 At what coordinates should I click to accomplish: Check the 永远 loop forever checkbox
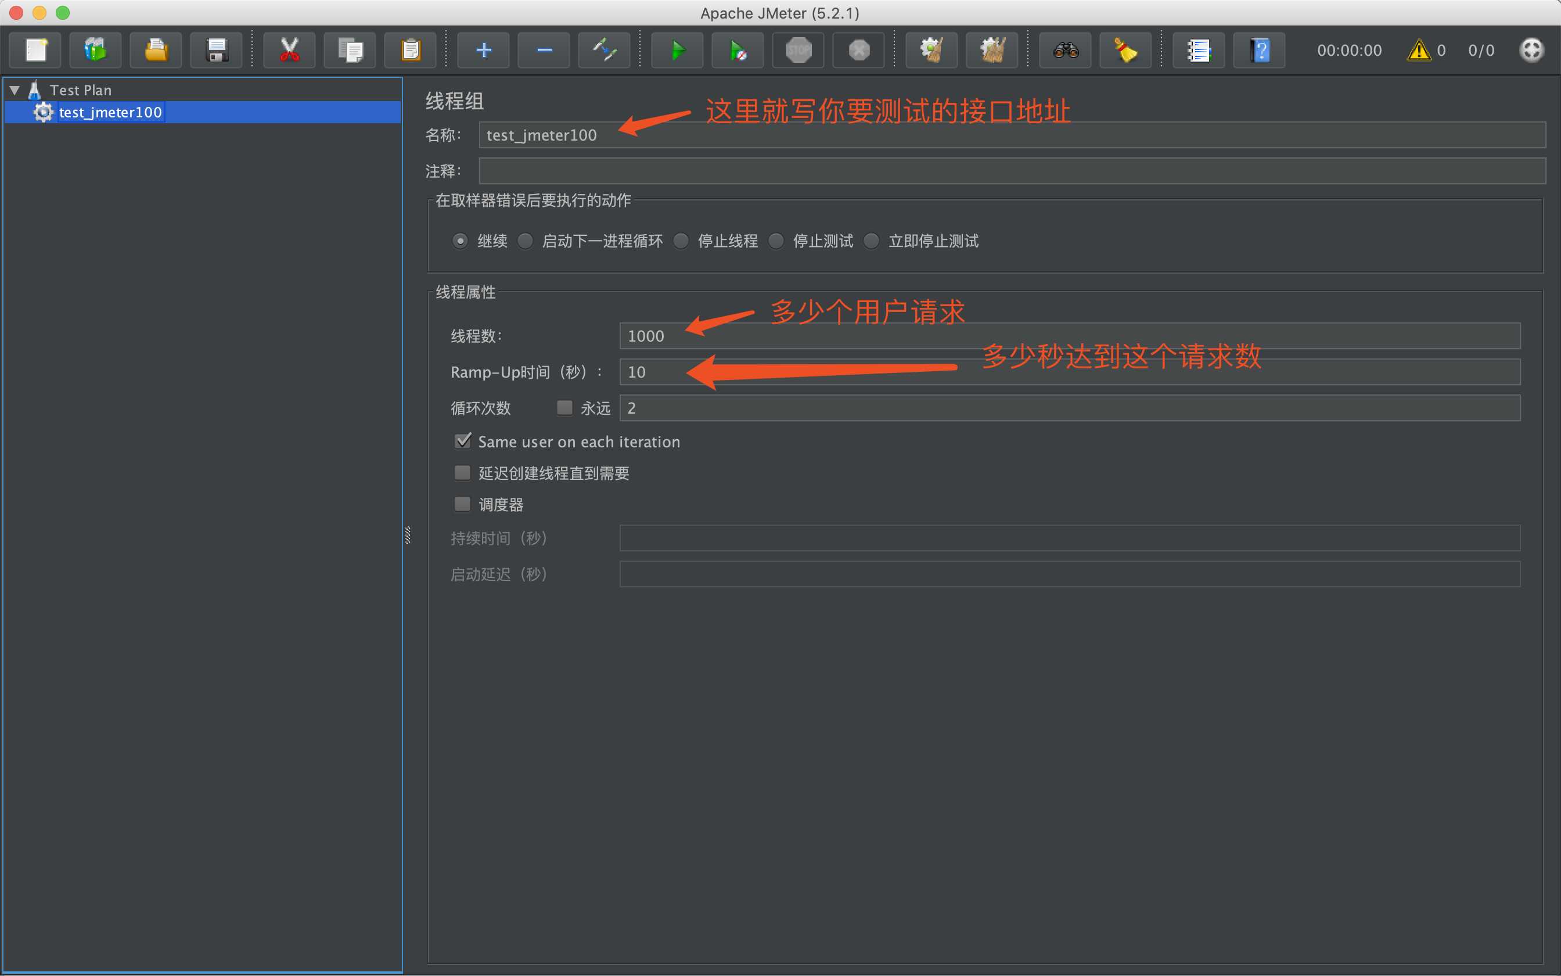[x=565, y=407]
